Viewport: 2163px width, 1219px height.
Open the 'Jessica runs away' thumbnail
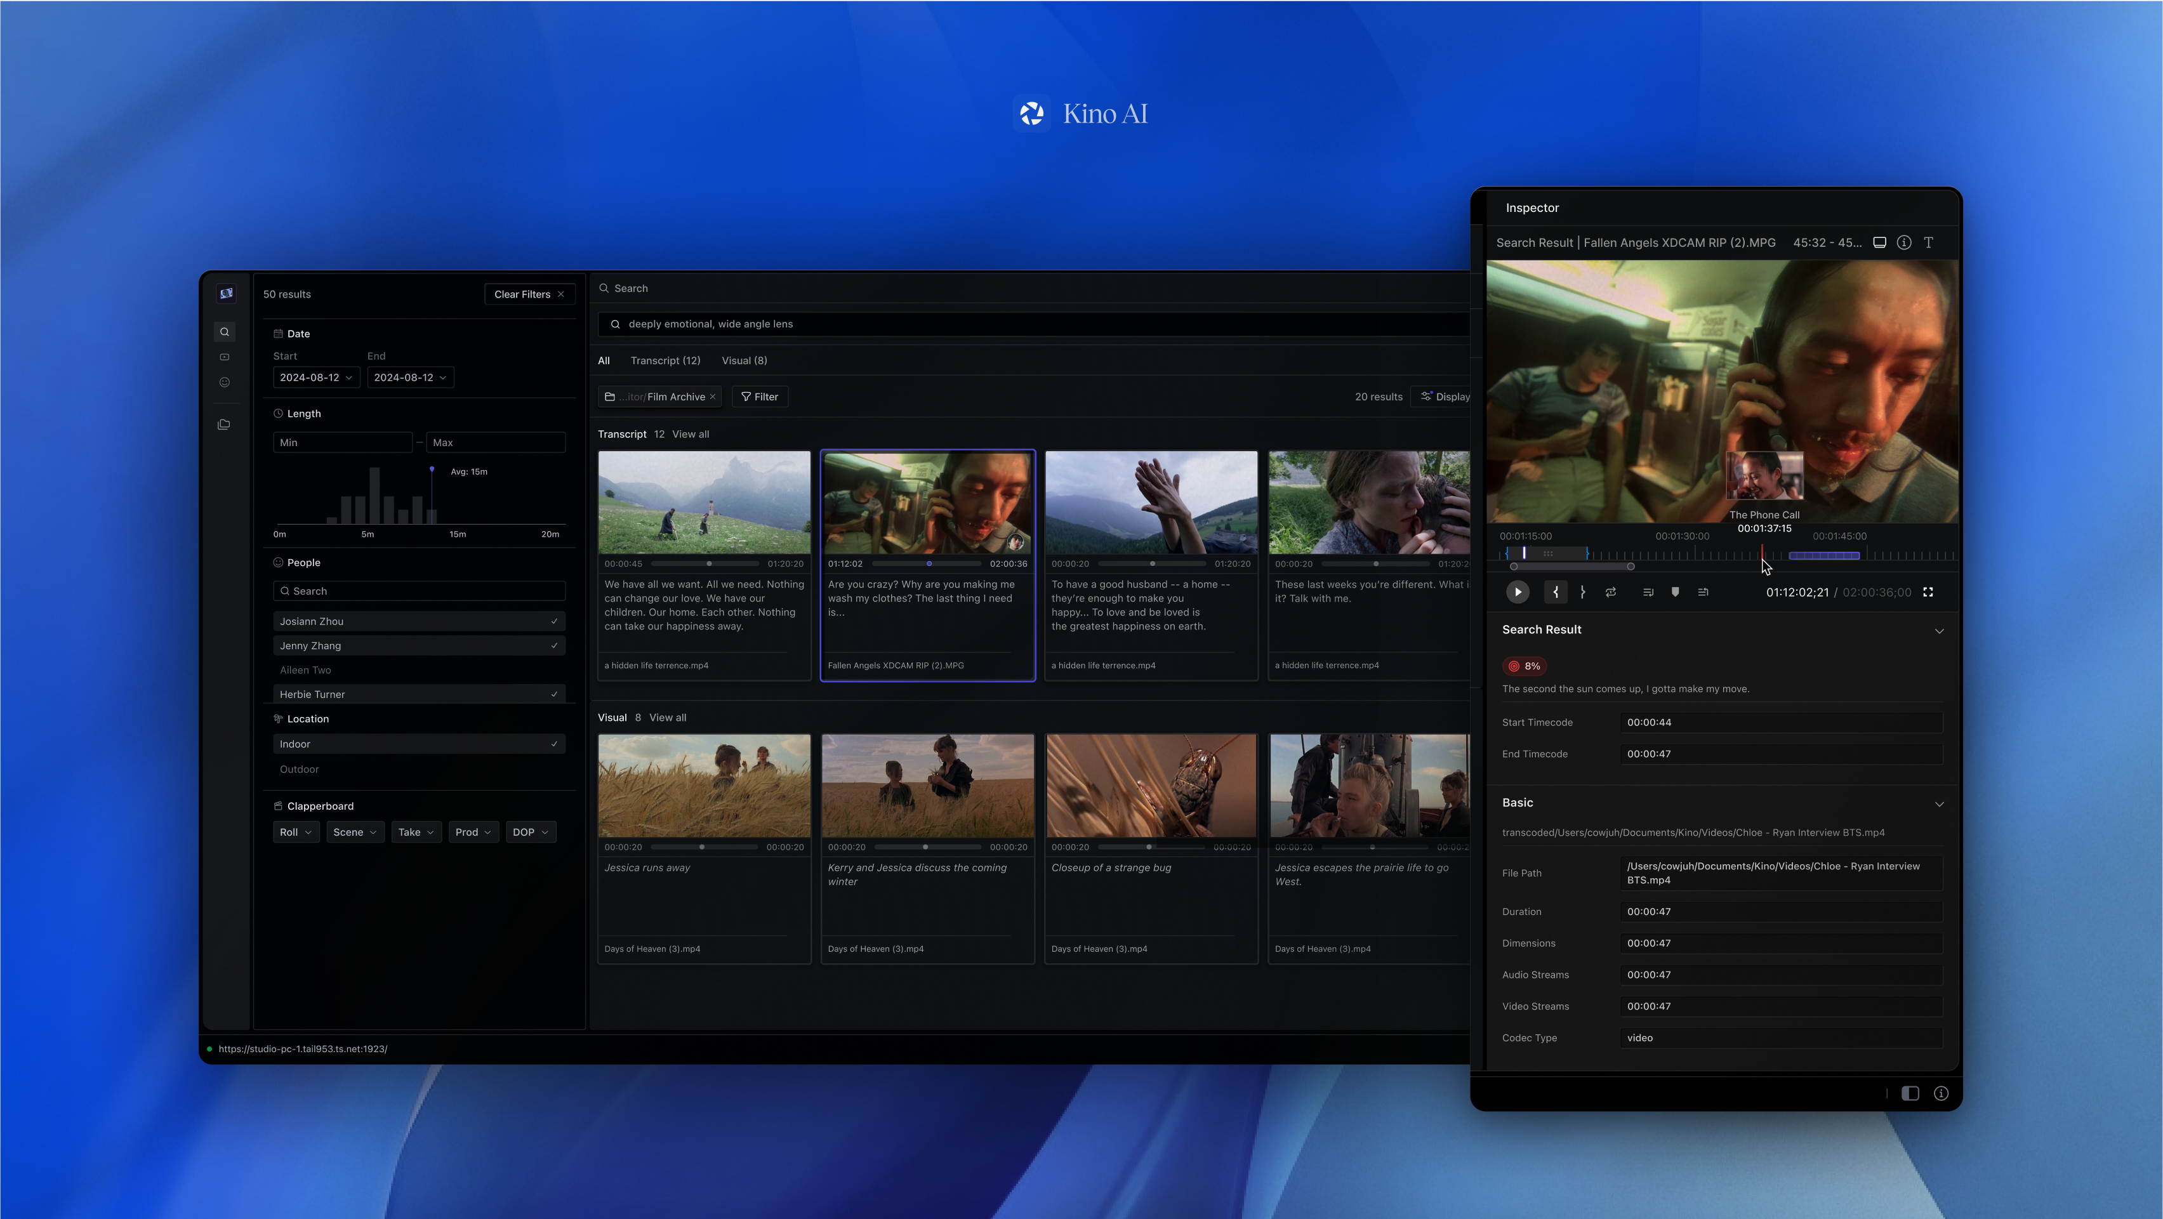point(704,786)
